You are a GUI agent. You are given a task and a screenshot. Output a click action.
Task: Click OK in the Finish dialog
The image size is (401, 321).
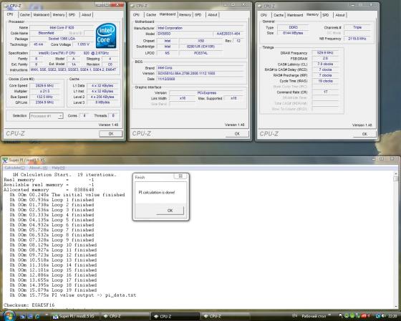click(x=170, y=211)
